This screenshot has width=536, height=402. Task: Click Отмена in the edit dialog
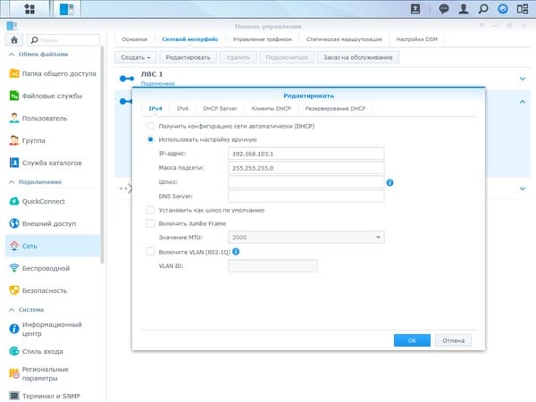pos(453,340)
